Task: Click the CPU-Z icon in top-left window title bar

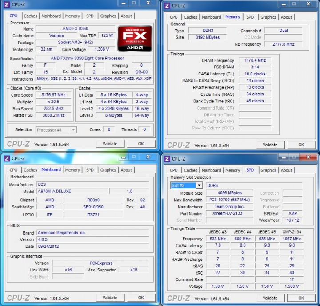Action: tap(7, 4)
